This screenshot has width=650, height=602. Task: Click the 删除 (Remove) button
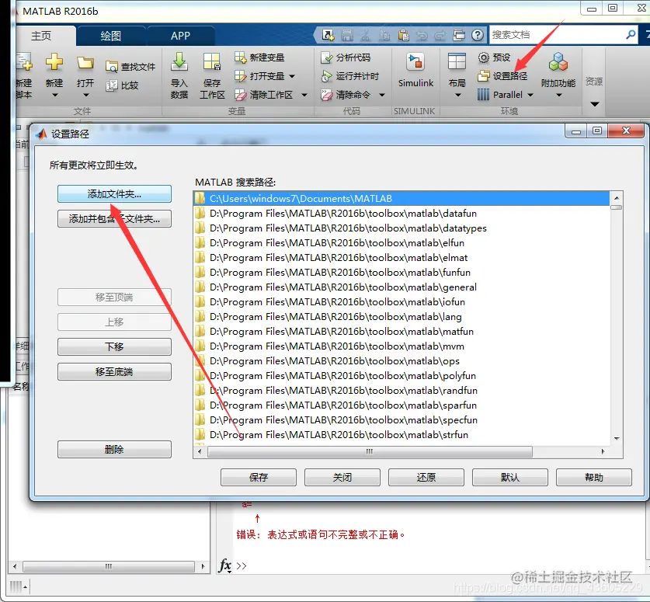click(114, 449)
